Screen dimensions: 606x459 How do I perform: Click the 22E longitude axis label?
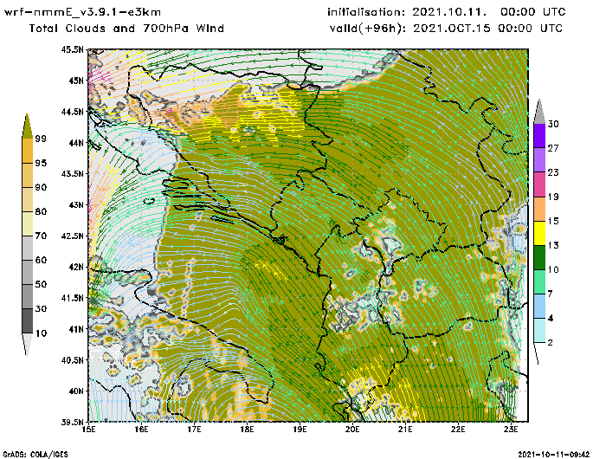click(458, 430)
